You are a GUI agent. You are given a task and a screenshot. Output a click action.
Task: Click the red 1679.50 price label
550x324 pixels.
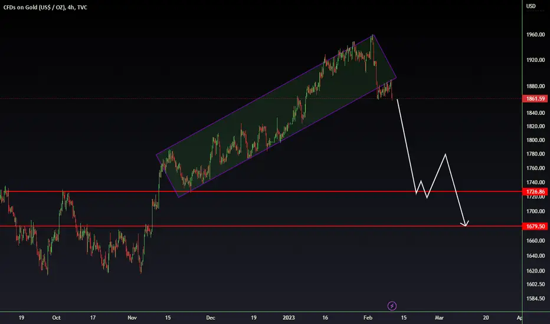[535, 226]
